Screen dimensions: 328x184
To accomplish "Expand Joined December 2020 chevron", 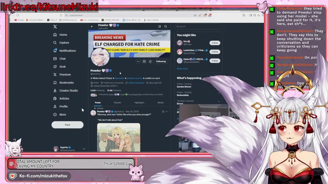I will (x=117, y=86).
